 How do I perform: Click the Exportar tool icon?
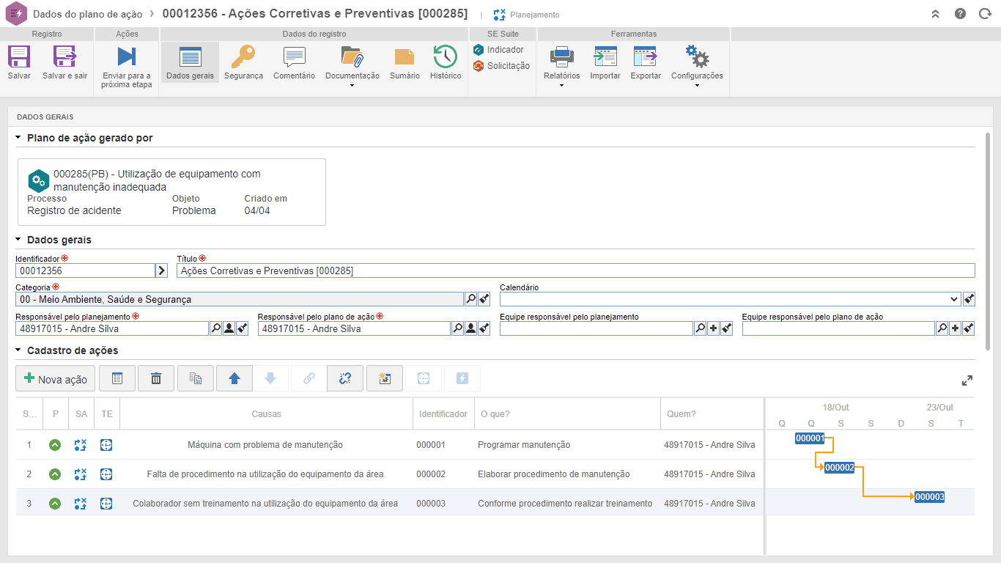646,56
